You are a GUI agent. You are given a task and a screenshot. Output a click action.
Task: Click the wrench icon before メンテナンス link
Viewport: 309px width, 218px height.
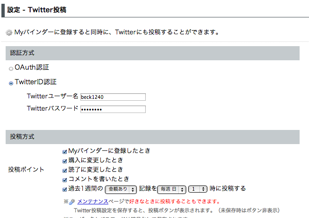[x=72, y=202]
